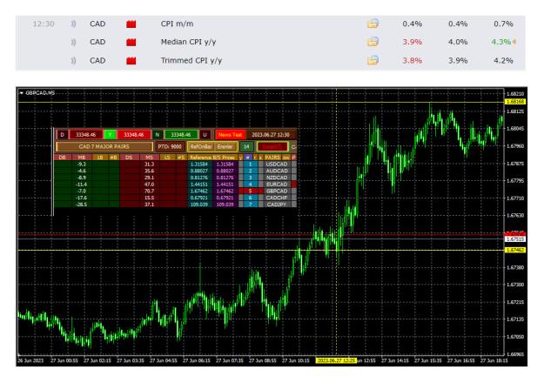The width and height of the screenshot is (544, 383).
Task: Click the news datetime field 2023.06.27 12:30
Action: click(x=271, y=135)
